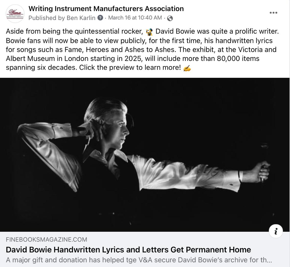290x267 pixels.
Task: Click the globe public audience icon
Action: click(170, 18)
